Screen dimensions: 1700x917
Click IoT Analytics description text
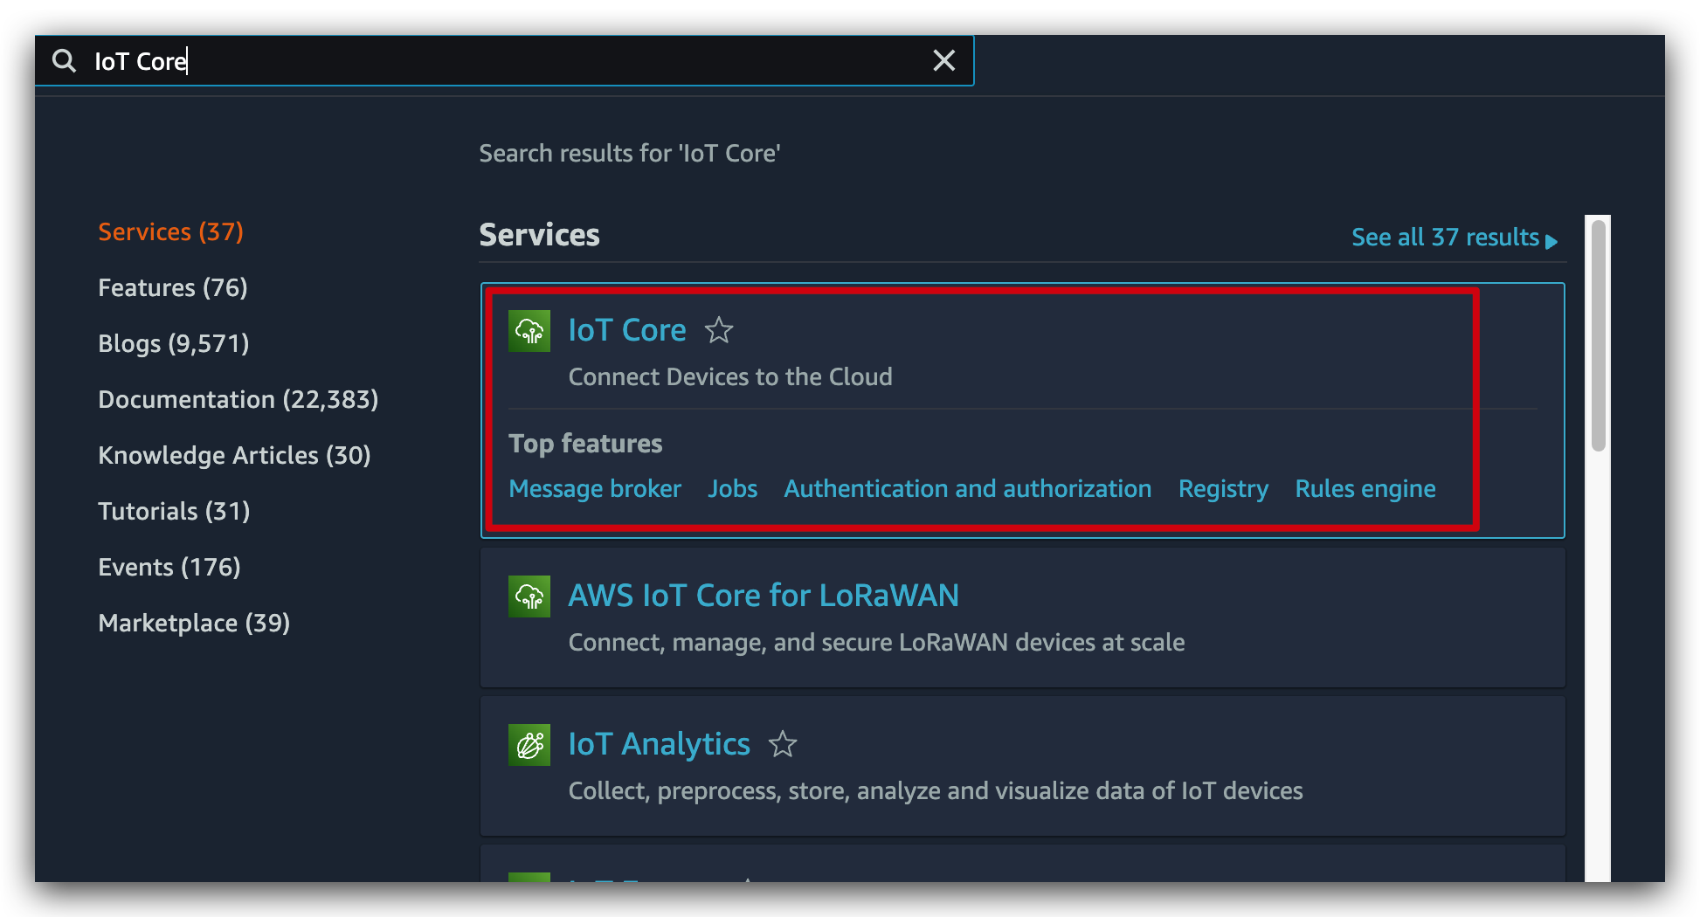(936, 790)
